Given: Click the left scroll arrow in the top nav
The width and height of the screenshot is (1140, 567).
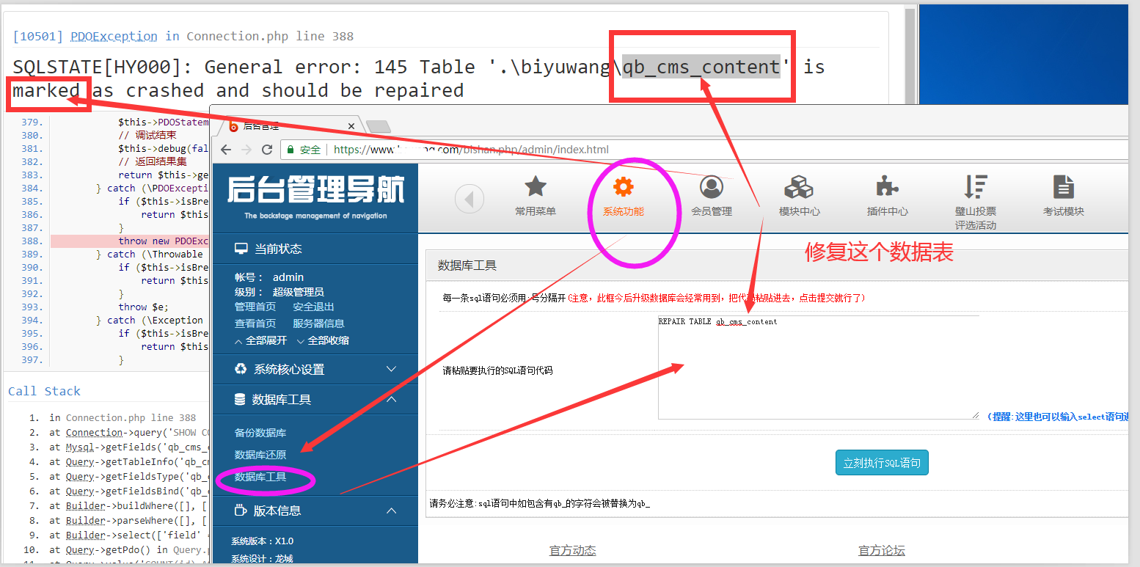Looking at the screenshot, I should point(469,199).
